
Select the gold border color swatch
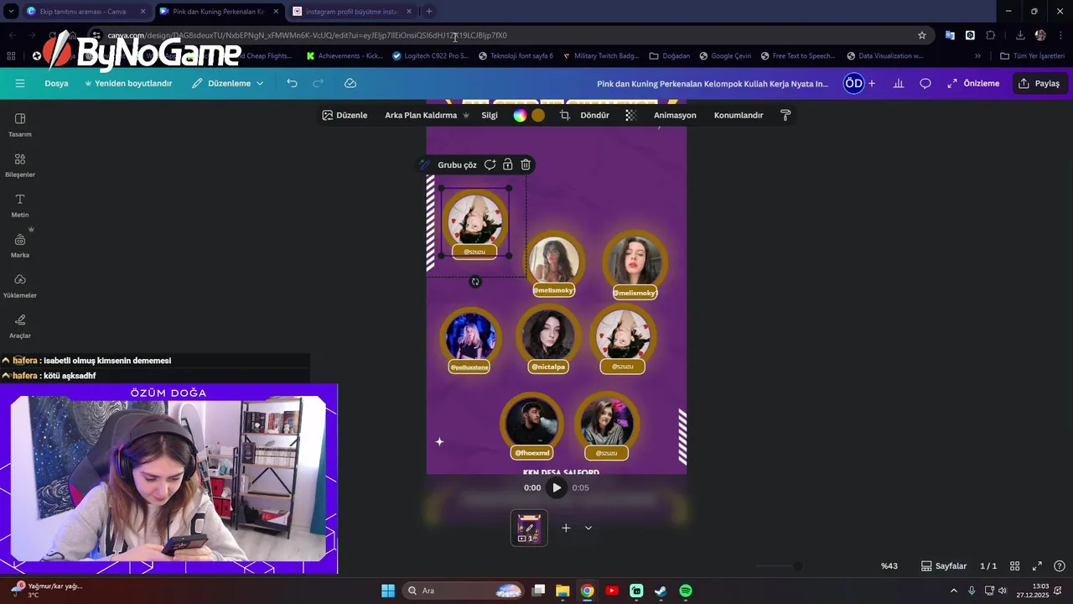point(538,116)
